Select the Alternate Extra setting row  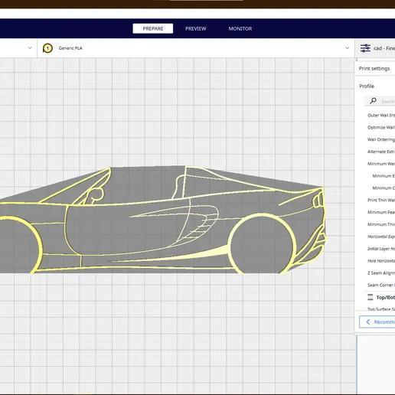(381, 152)
